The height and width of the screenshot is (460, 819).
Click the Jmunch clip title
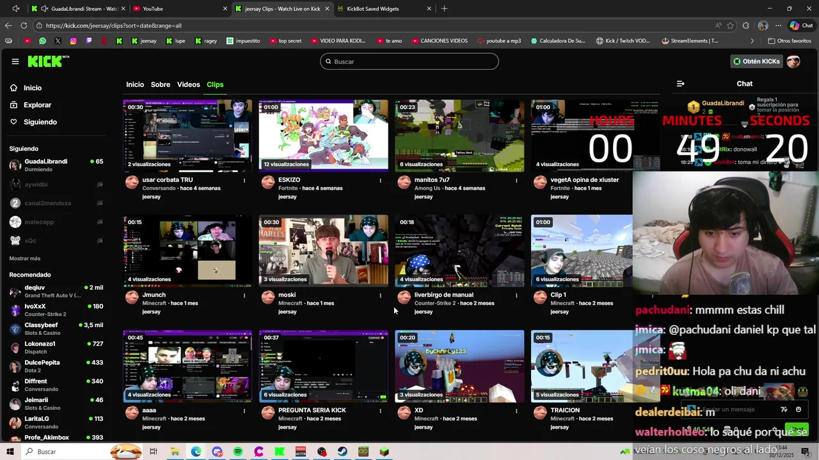tap(154, 295)
